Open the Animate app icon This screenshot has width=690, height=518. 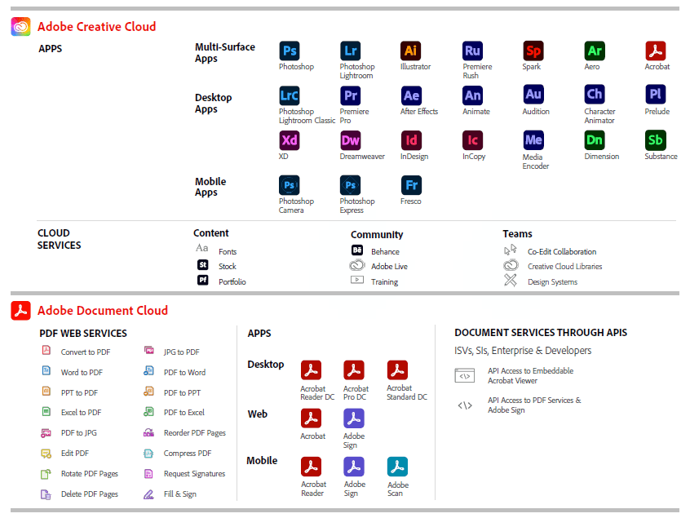[x=472, y=95]
